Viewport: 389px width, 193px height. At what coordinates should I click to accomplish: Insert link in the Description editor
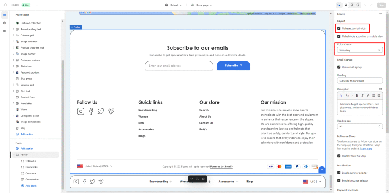[x=368, y=96]
